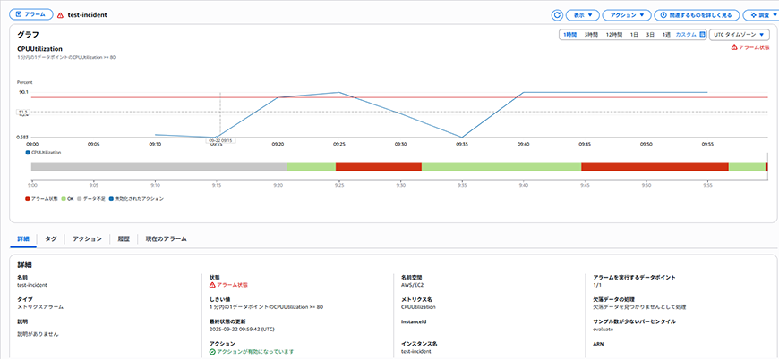Select the 1時間 time range
Screen dimensions: 779x359
click(x=569, y=35)
